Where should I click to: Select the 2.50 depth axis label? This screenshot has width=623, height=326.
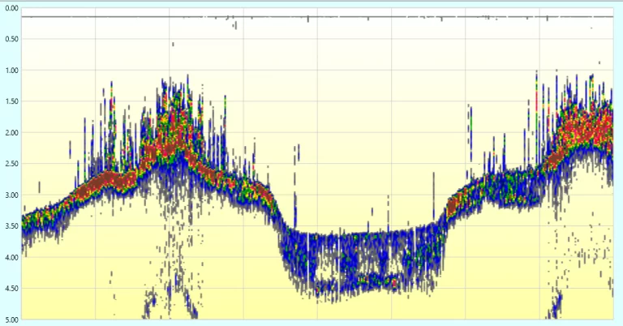[x=12, y=164]
